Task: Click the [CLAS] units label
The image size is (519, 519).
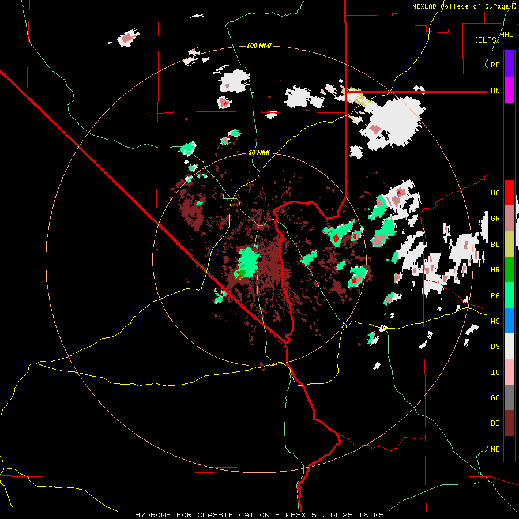Action: [x=487, y=40]
